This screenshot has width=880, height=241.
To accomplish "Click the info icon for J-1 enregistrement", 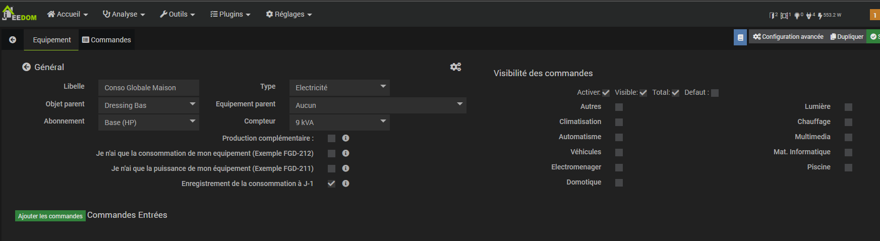I will pos(346,184).
